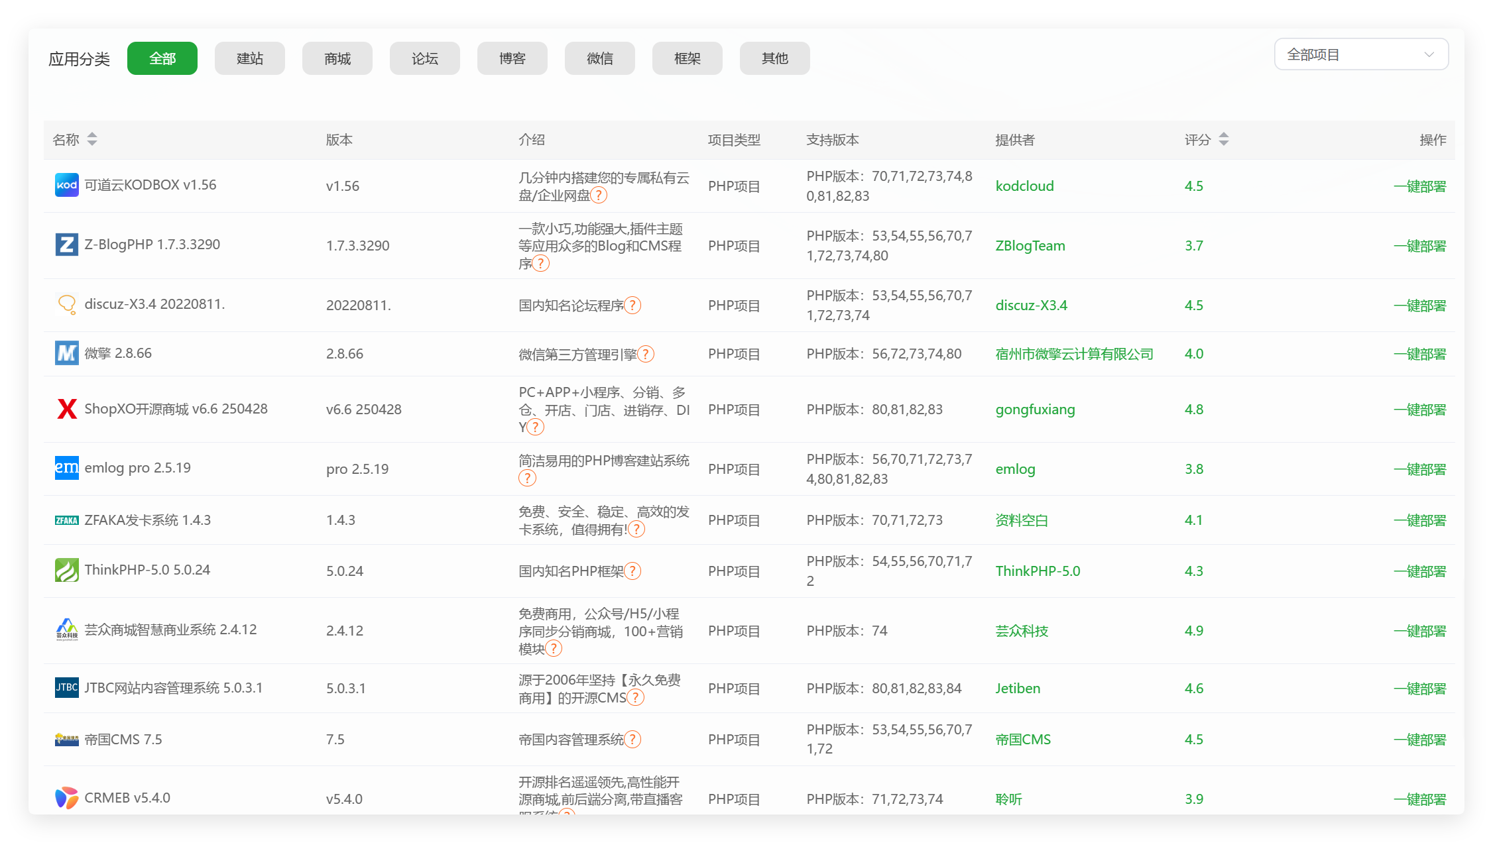Click 一键部署 for discuz-X3.4
The image size is (1493, 843).
click(x=1419, y=306)
